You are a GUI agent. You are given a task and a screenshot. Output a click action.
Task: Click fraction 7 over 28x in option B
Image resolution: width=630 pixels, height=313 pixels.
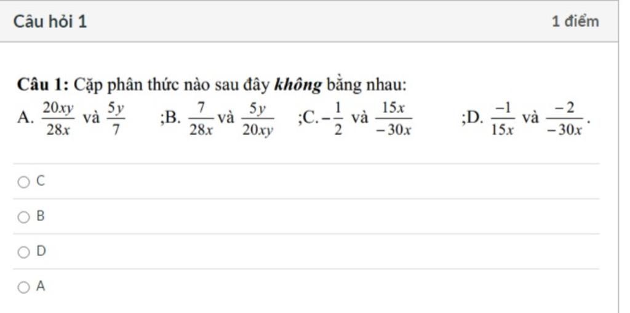201,119
